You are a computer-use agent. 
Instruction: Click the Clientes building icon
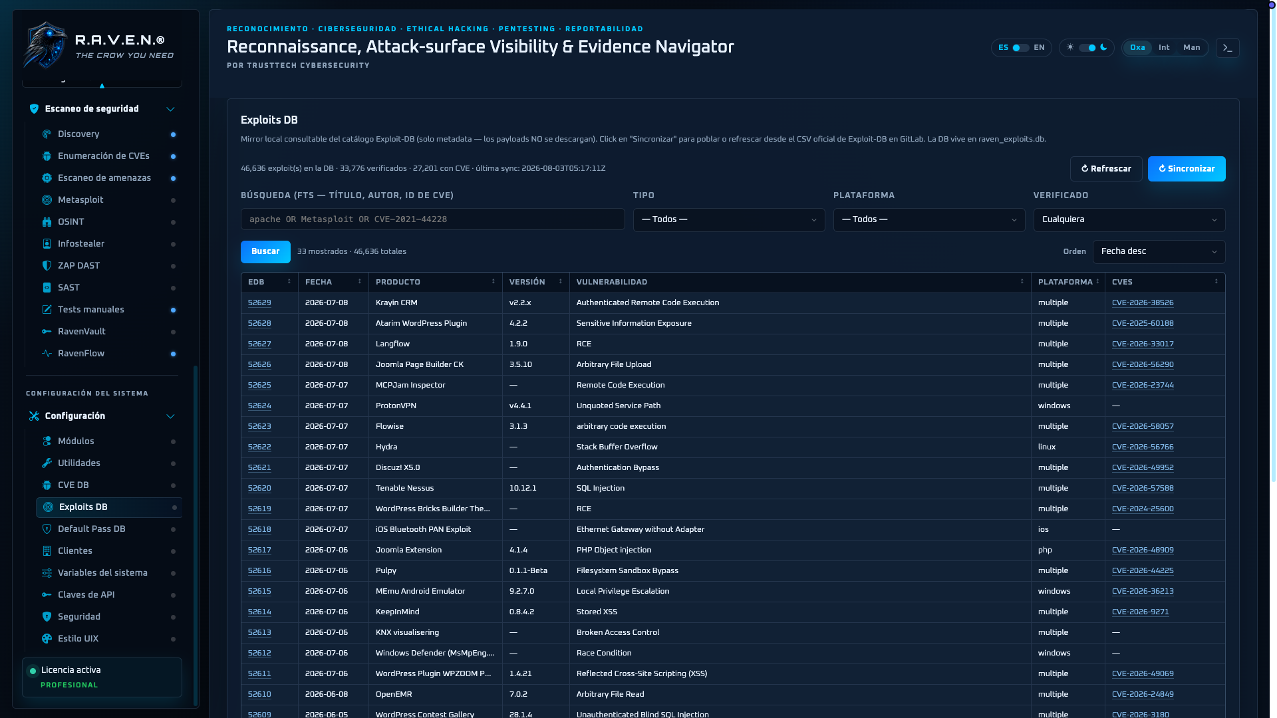[47, 551]
